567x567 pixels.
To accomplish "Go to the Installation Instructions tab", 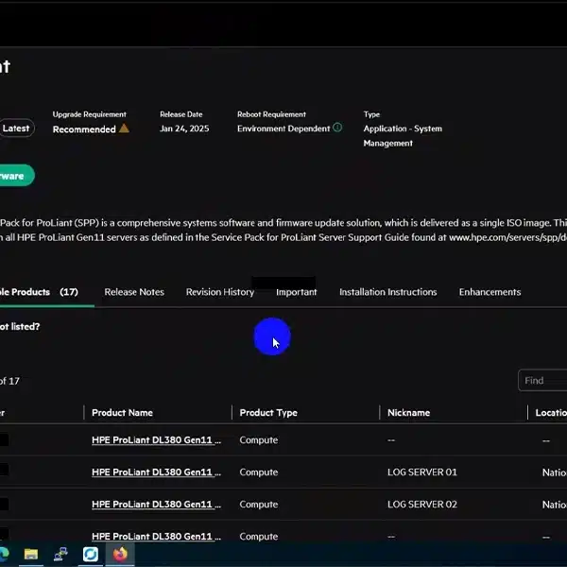I will (x=387, y=292).
